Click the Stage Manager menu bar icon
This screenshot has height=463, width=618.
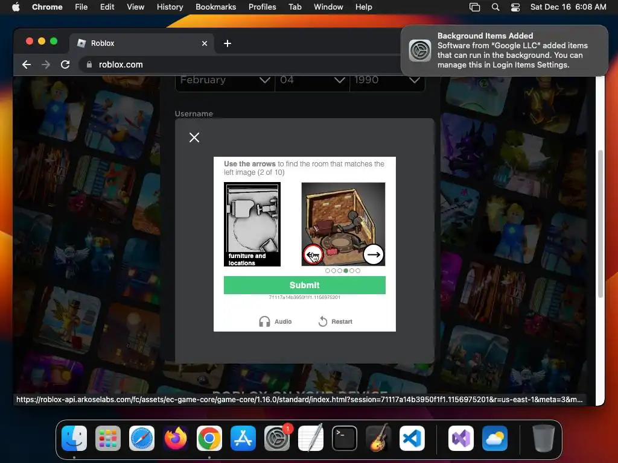(474, 7)
